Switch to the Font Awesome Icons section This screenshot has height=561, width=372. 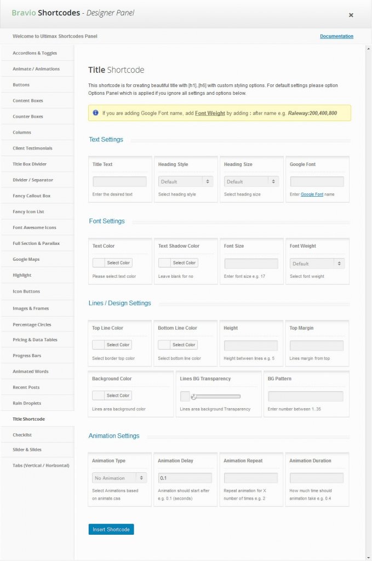click(35, 227)
